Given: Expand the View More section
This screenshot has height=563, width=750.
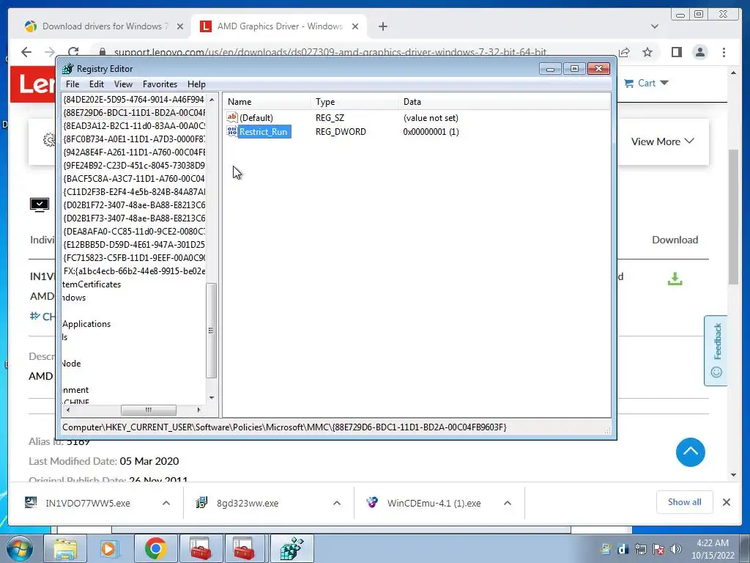Looking at the screenshot, I should coord(662,141).
